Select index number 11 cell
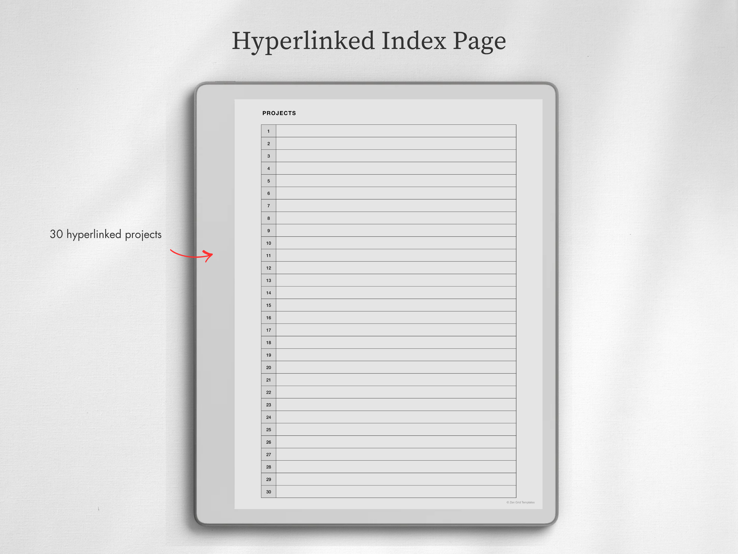The width and height of the screenshot is (738, 554). (x=269, y=256)
